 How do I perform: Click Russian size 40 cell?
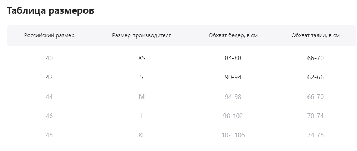coord(50,58)
